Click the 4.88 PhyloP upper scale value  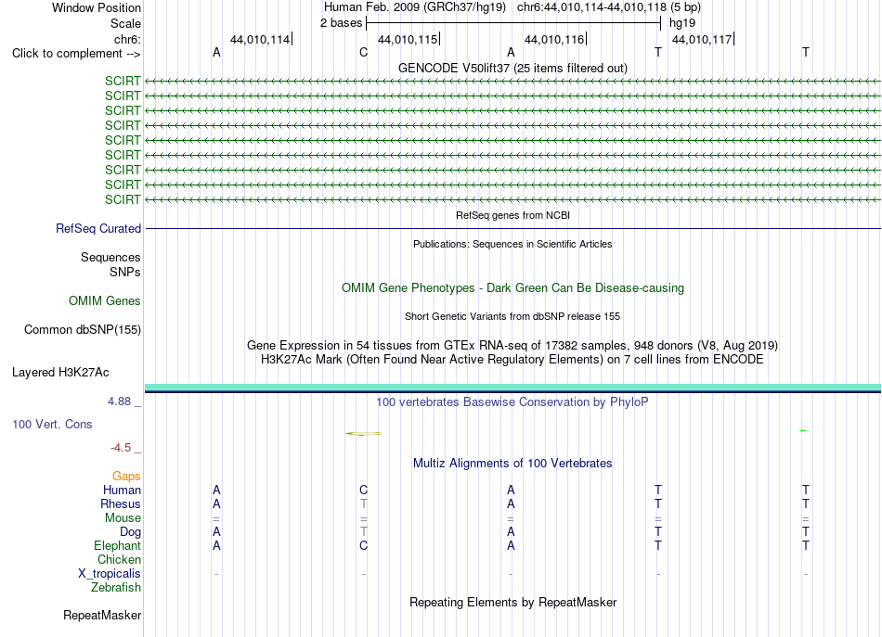[x=119, y=401]
